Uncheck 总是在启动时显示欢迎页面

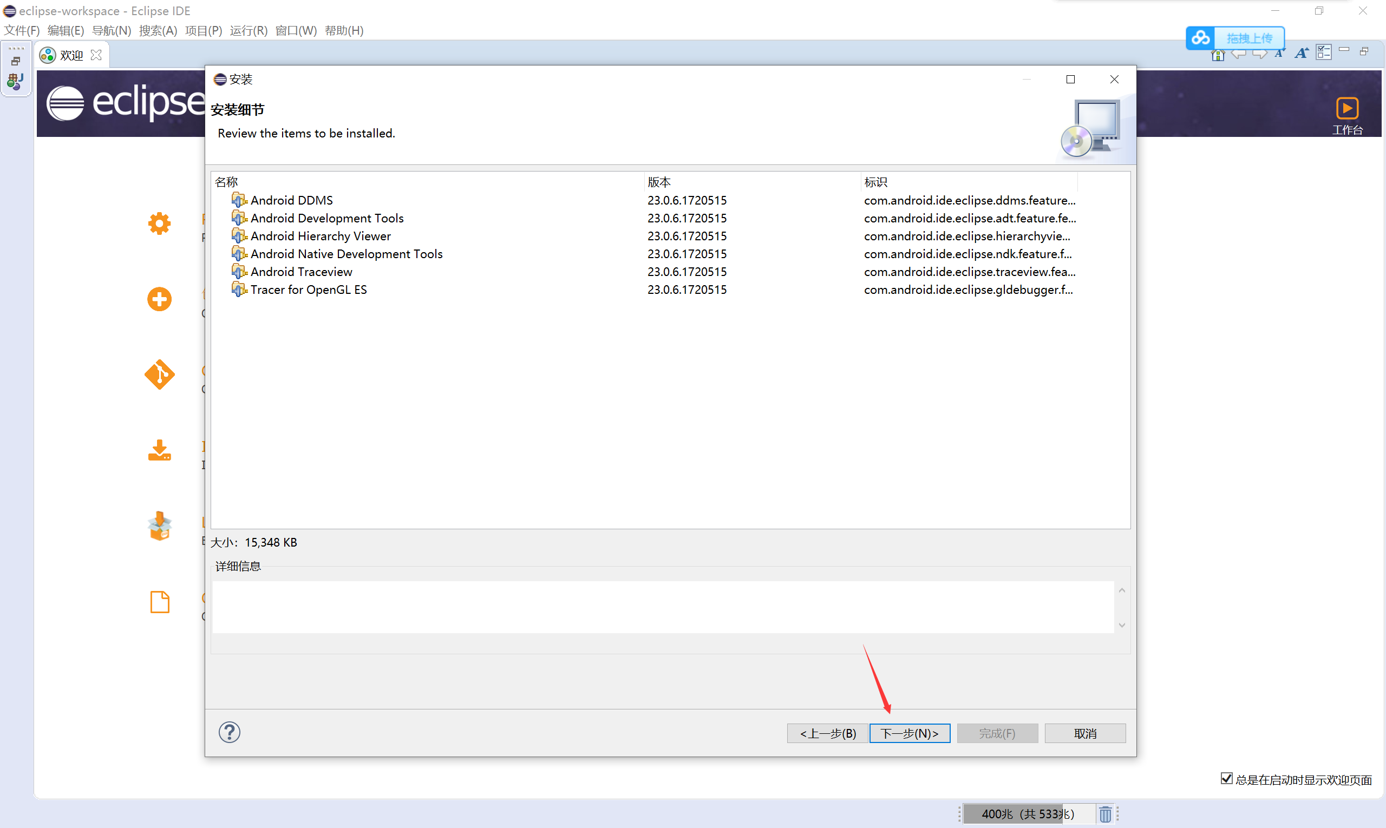pos(1226,778)
